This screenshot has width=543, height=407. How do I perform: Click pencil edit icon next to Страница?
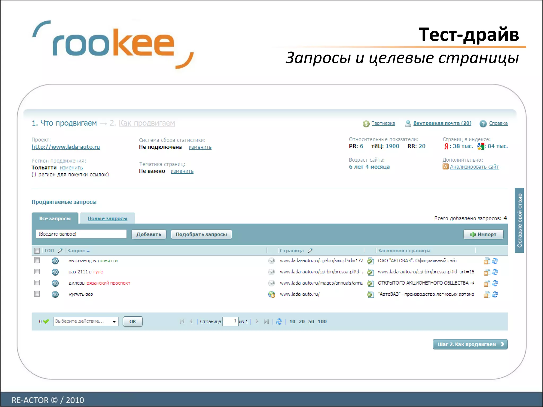point(310,251)
